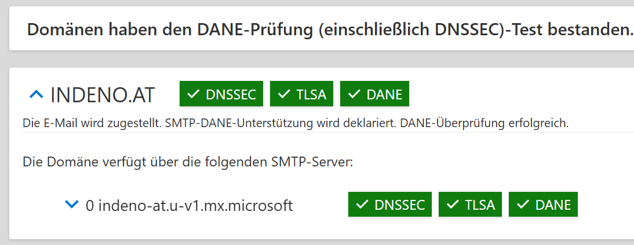
Task: Click the TLSA badge for the SMTP server
Action: click(470, 205)
